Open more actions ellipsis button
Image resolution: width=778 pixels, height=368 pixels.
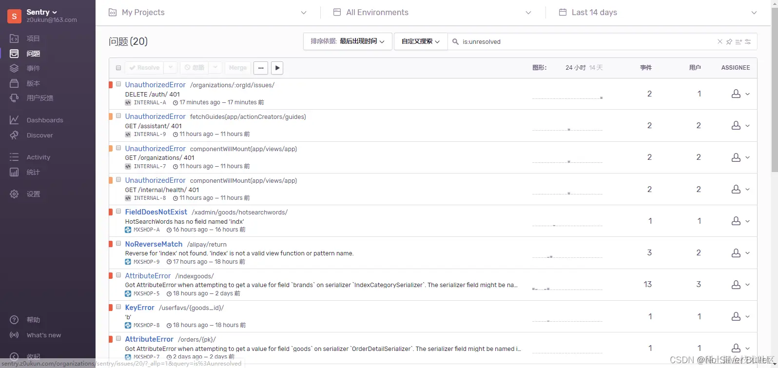pyautogui.click(x=261, y=68)
